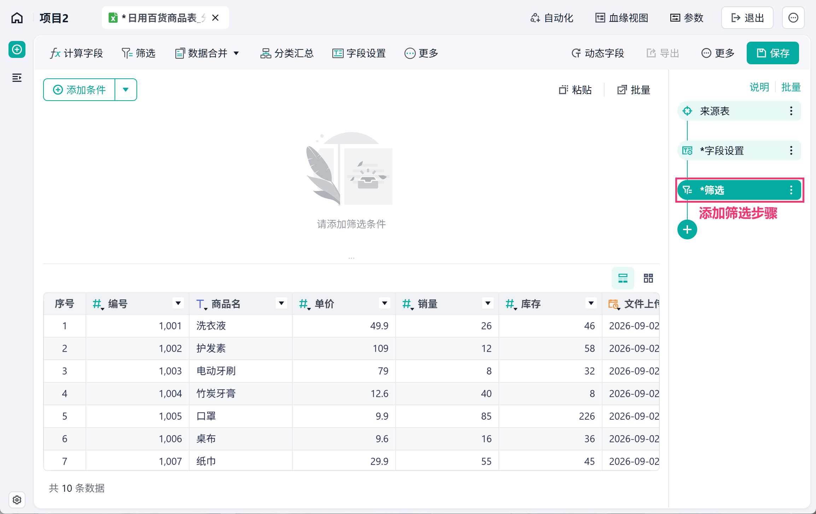Open the top-right ellipsis more button

point(793,18)
